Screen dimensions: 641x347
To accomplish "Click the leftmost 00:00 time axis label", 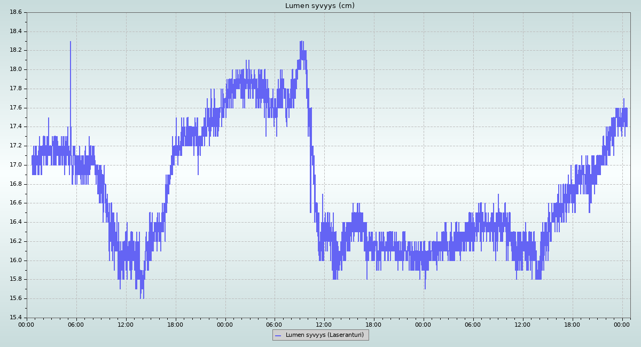I will 27,324.
